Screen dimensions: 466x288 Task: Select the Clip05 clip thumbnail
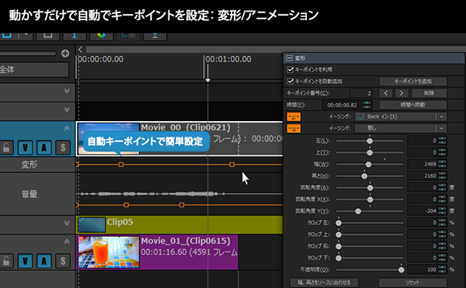point(92,225)
